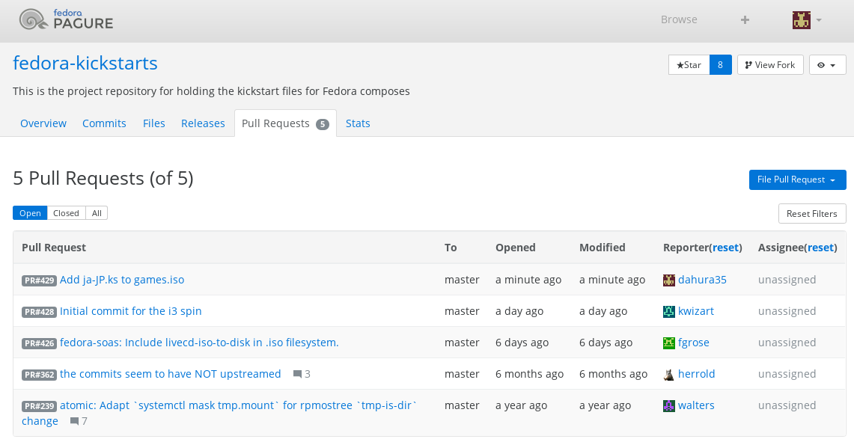Switch to the Commits tab
The image size is (854, 442).
coord(104,123)
